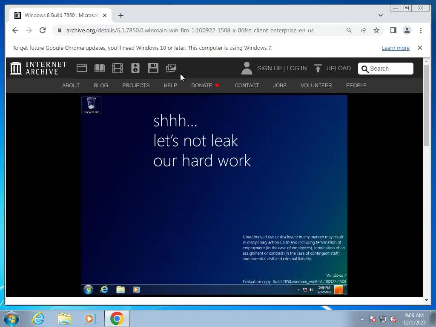This screenshot has width=436, height=327.
Task: Click the magnifier icon in Search box
Action: point(365,69)
